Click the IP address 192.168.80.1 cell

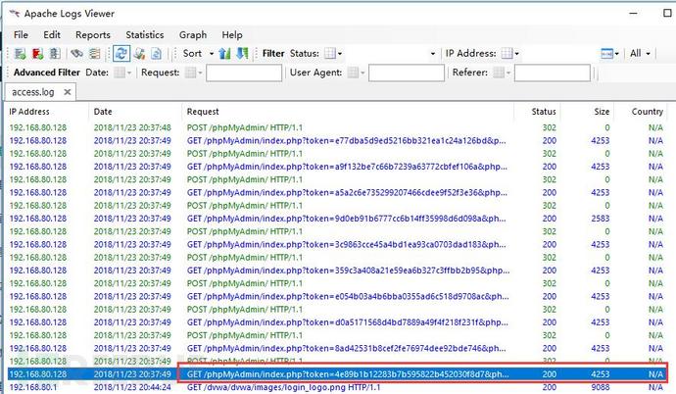point(33,387)
